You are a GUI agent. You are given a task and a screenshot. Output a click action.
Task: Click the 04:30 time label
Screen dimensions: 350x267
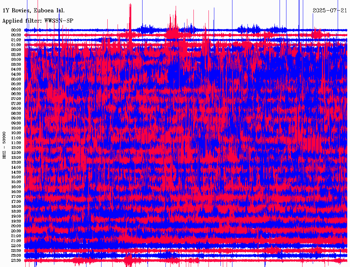pos(16,74)
